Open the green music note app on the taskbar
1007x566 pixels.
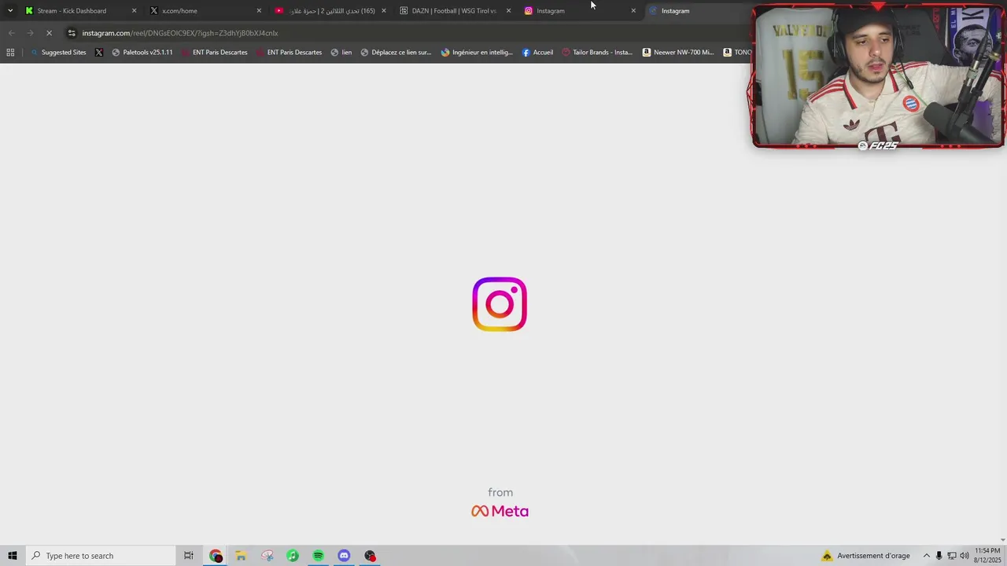[x=293, y=556]
